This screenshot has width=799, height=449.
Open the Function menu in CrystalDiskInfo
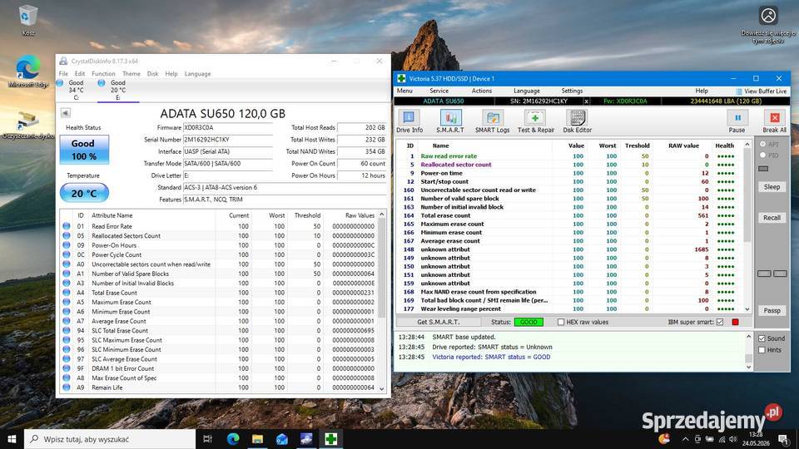(103, 74)
